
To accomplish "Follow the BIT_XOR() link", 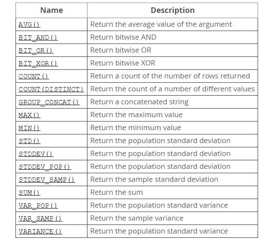I will pos(38,63).
